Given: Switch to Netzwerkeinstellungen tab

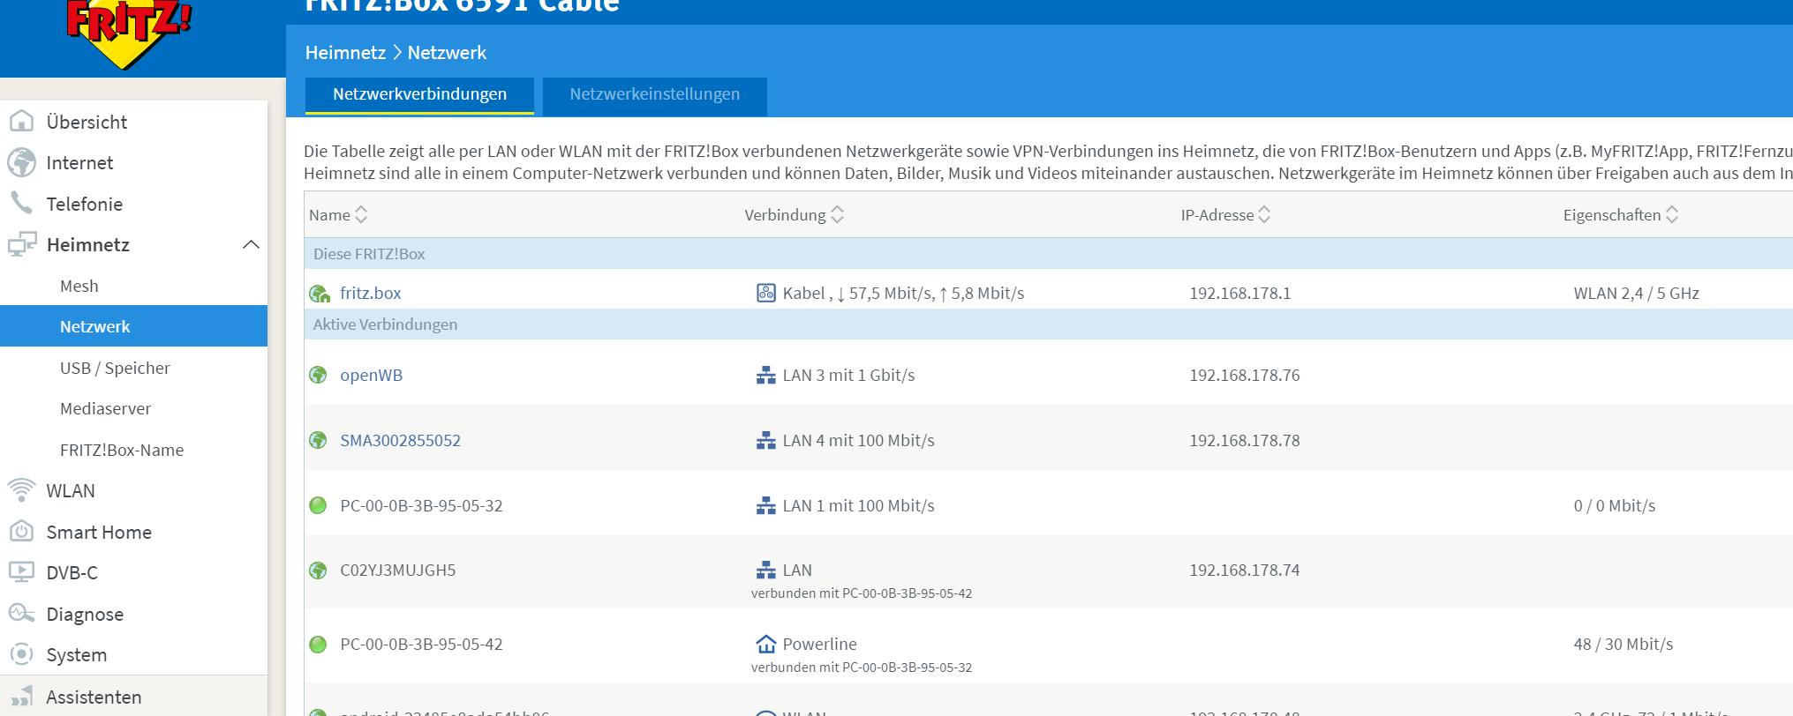Looking at the screenshot, I should pyautogui.click(x=654, y=94).
